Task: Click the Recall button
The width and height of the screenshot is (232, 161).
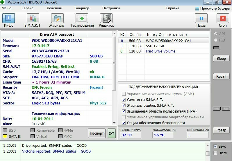Action: [221, 77]
